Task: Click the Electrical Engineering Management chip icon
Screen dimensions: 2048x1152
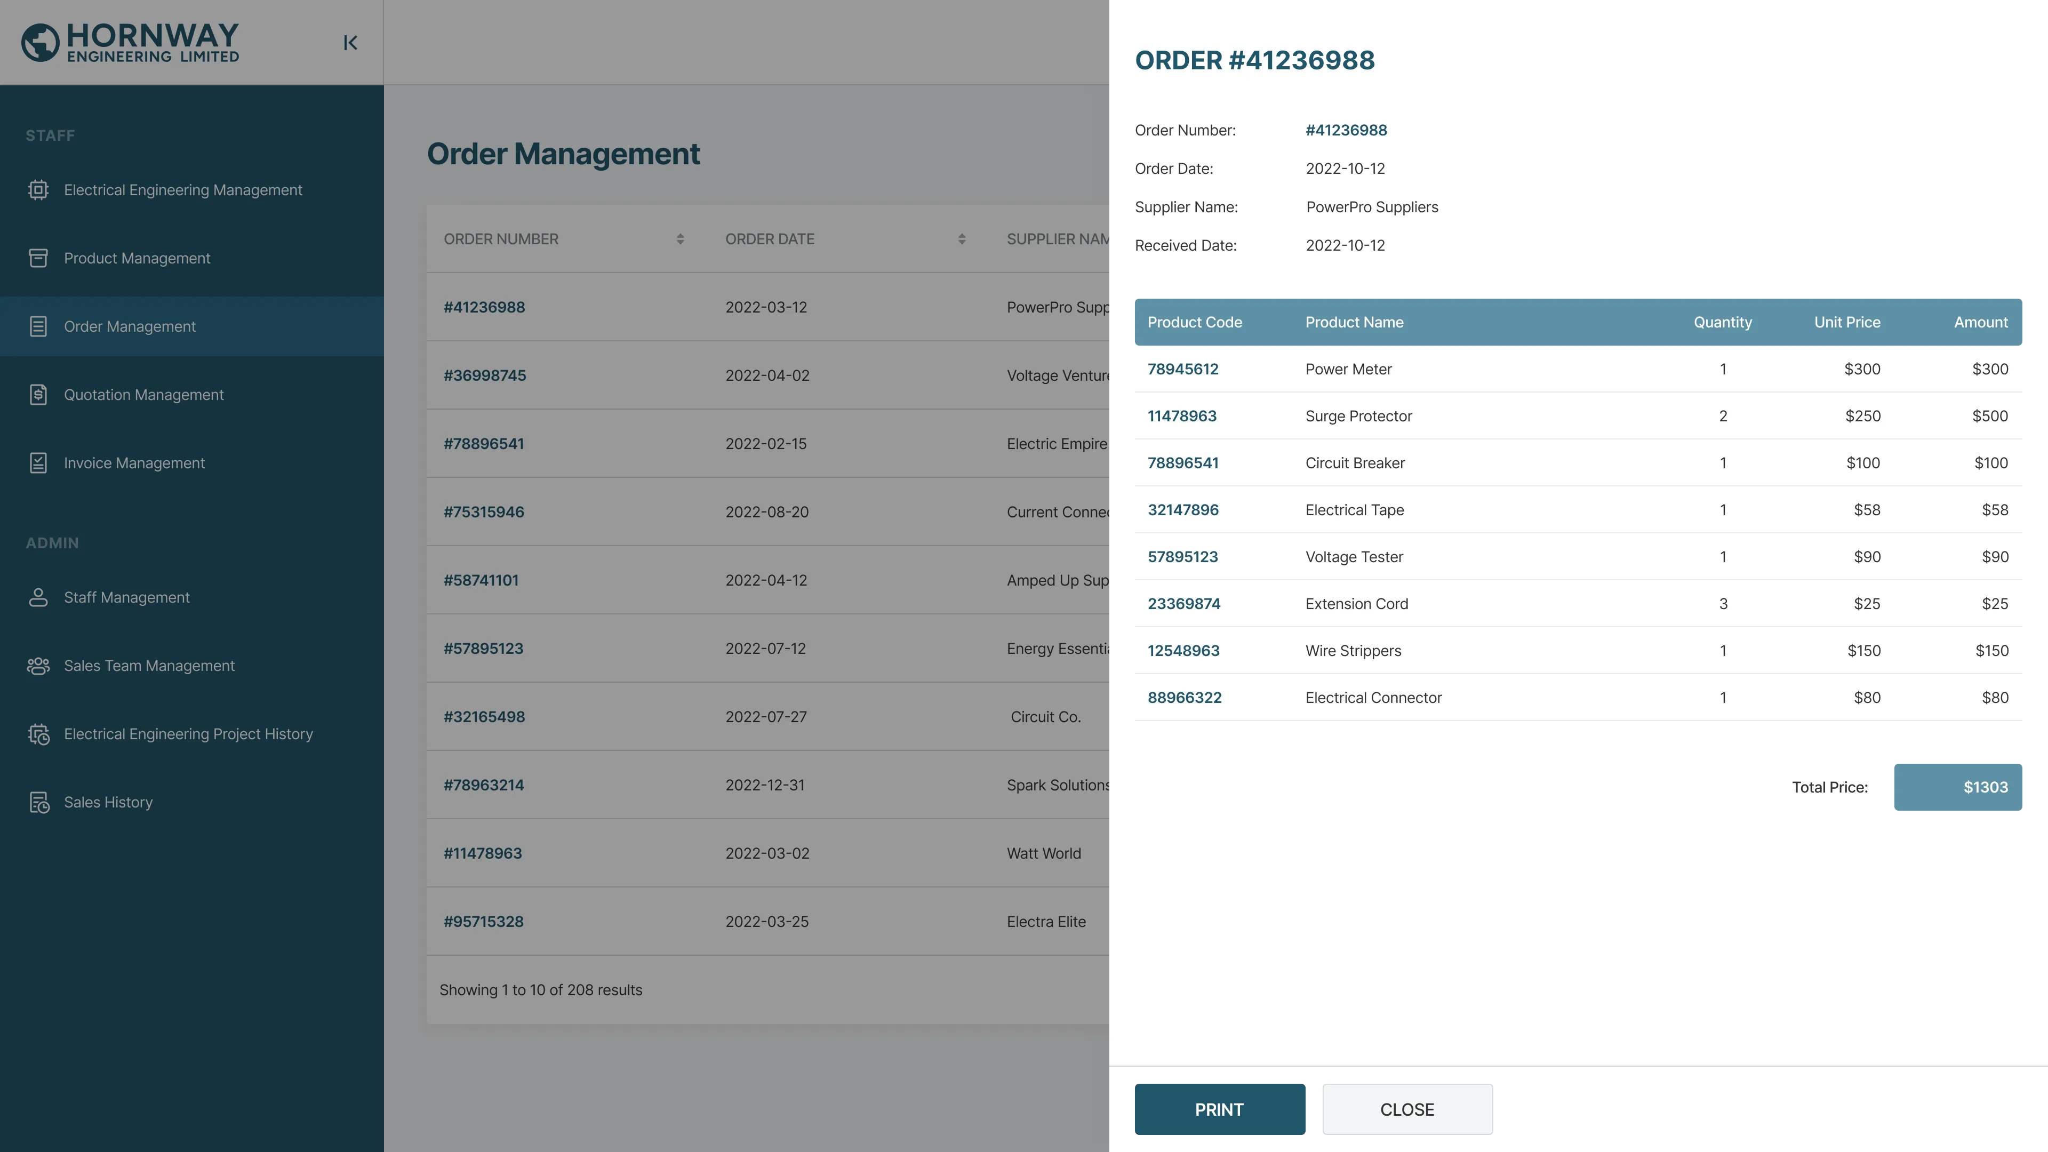Action: point(38,190)
